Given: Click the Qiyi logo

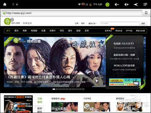Looking at the screenshot, I should point(12,22).
